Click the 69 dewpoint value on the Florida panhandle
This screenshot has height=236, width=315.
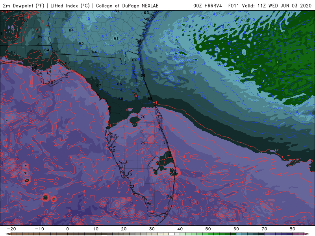tap(34, 68)
